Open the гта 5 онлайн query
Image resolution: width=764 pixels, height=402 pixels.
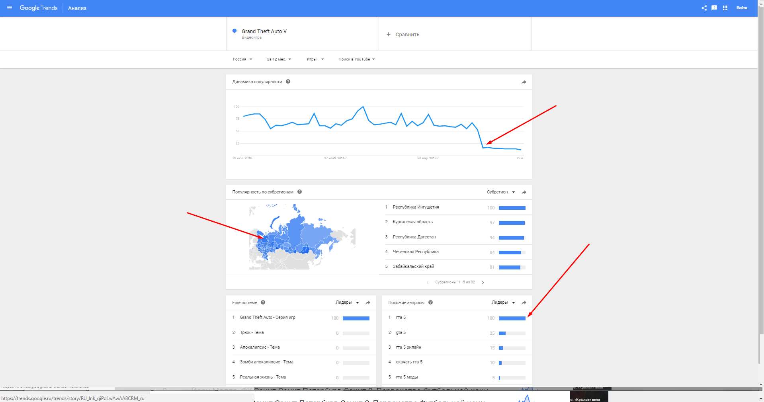[x=408, y=347]
